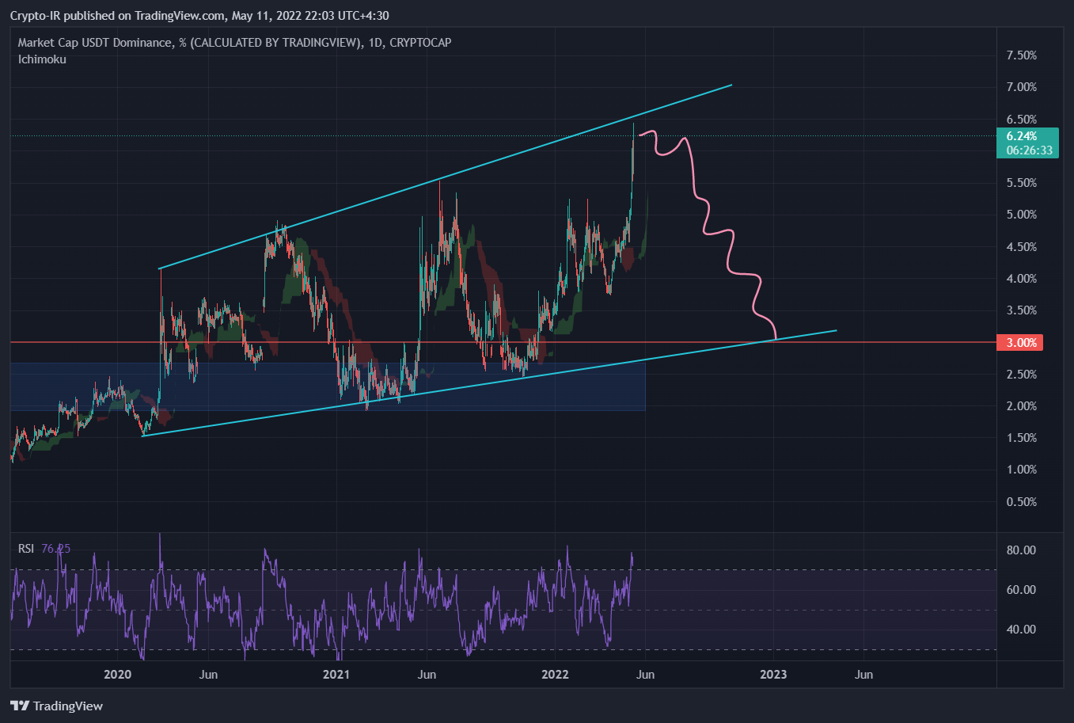Click the RSI value 76.25

click(55, 548)
